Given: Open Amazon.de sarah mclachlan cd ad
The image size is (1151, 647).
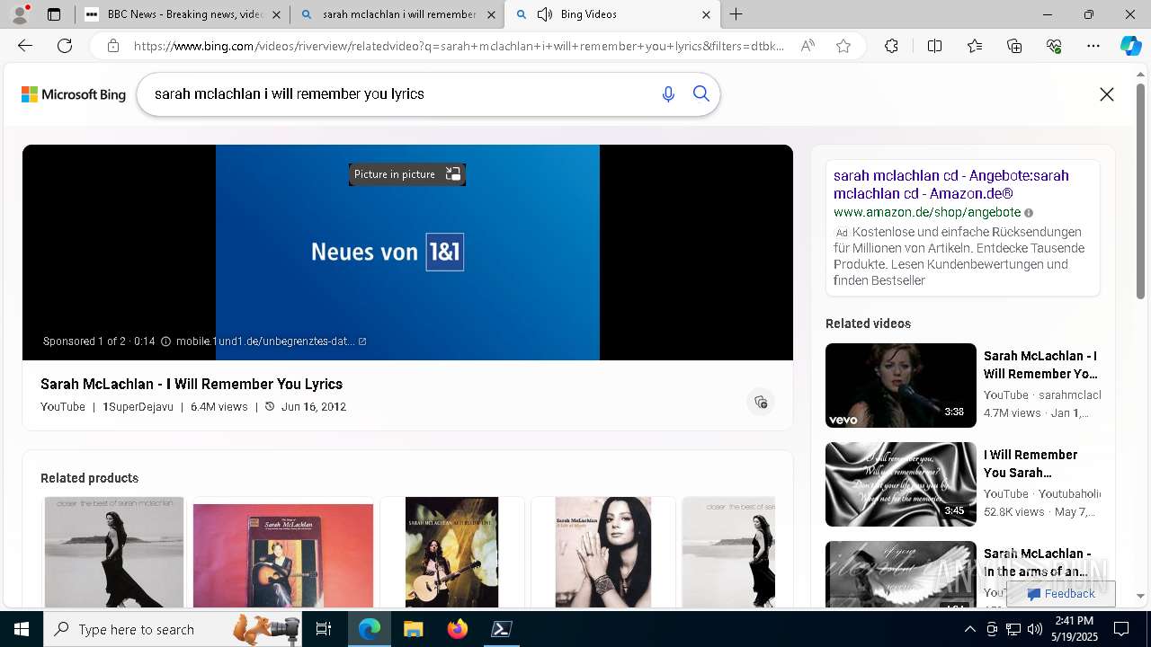Looking at the screenshot, I should click(951, 184).
